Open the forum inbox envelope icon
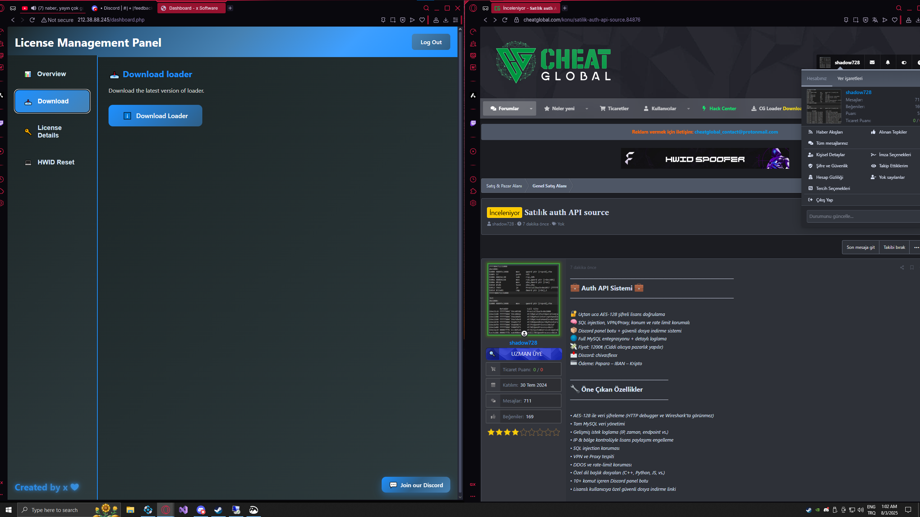 872,62
